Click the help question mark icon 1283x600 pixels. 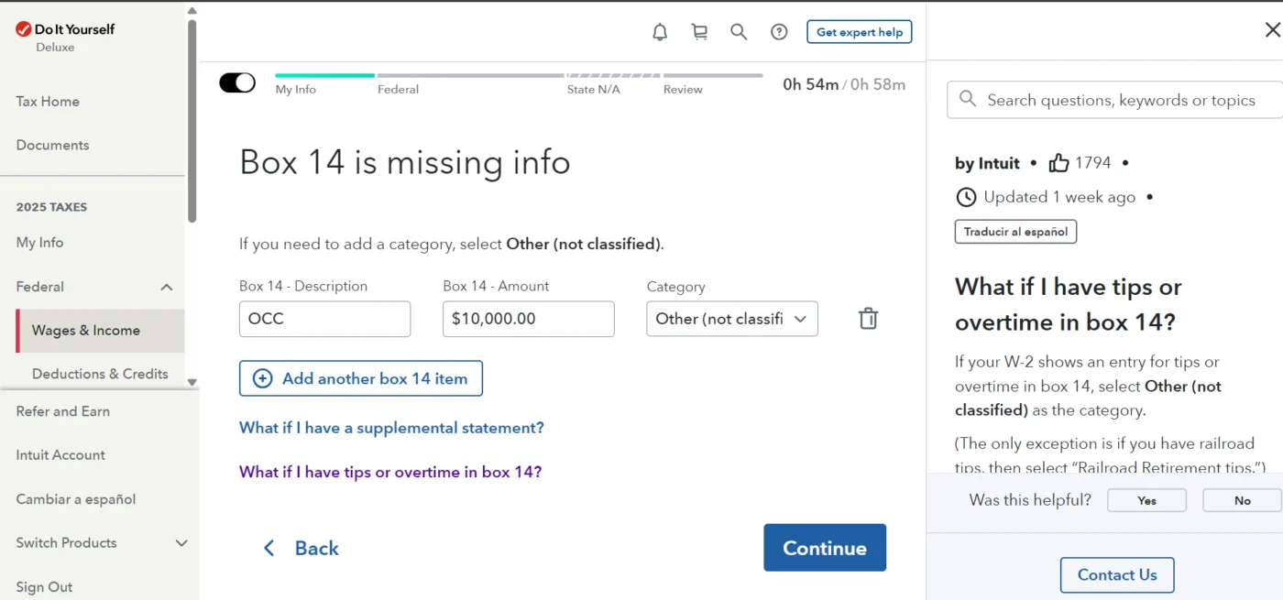click(x=779, y=31)
